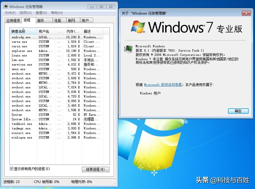
Task: Click the 确定 button in About dialog
Action: click(x=238, y=111)
